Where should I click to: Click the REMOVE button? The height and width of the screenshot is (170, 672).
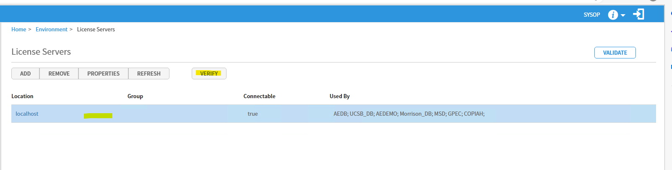59,74
